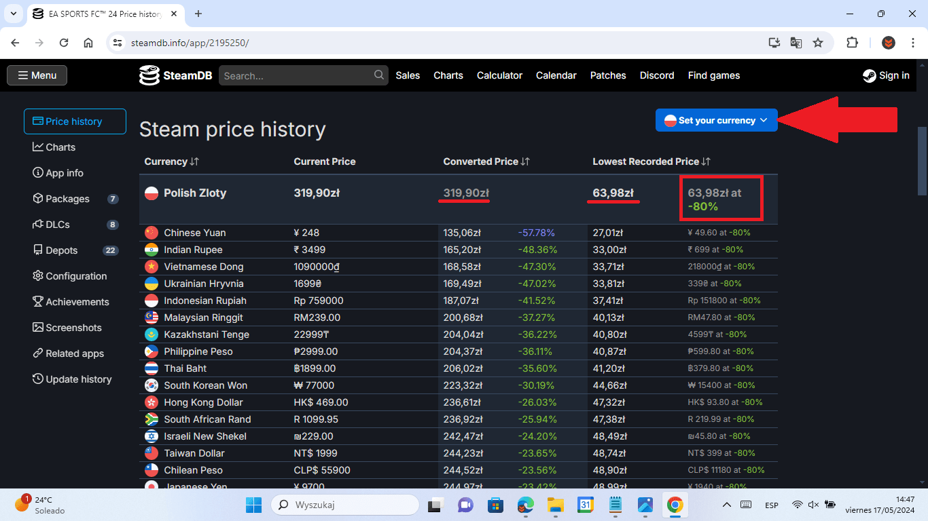Open the Chrome extensions puzzle icon

pos(852,43)
